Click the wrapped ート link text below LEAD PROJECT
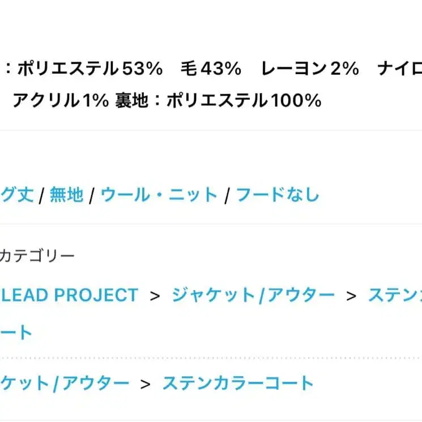 16,333
